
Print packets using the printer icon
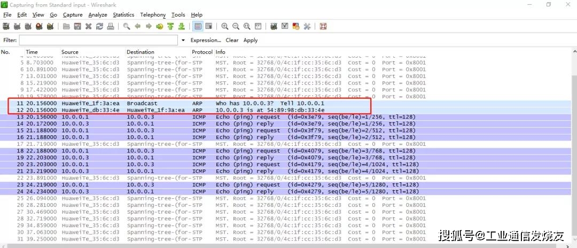tap(110, 27)
